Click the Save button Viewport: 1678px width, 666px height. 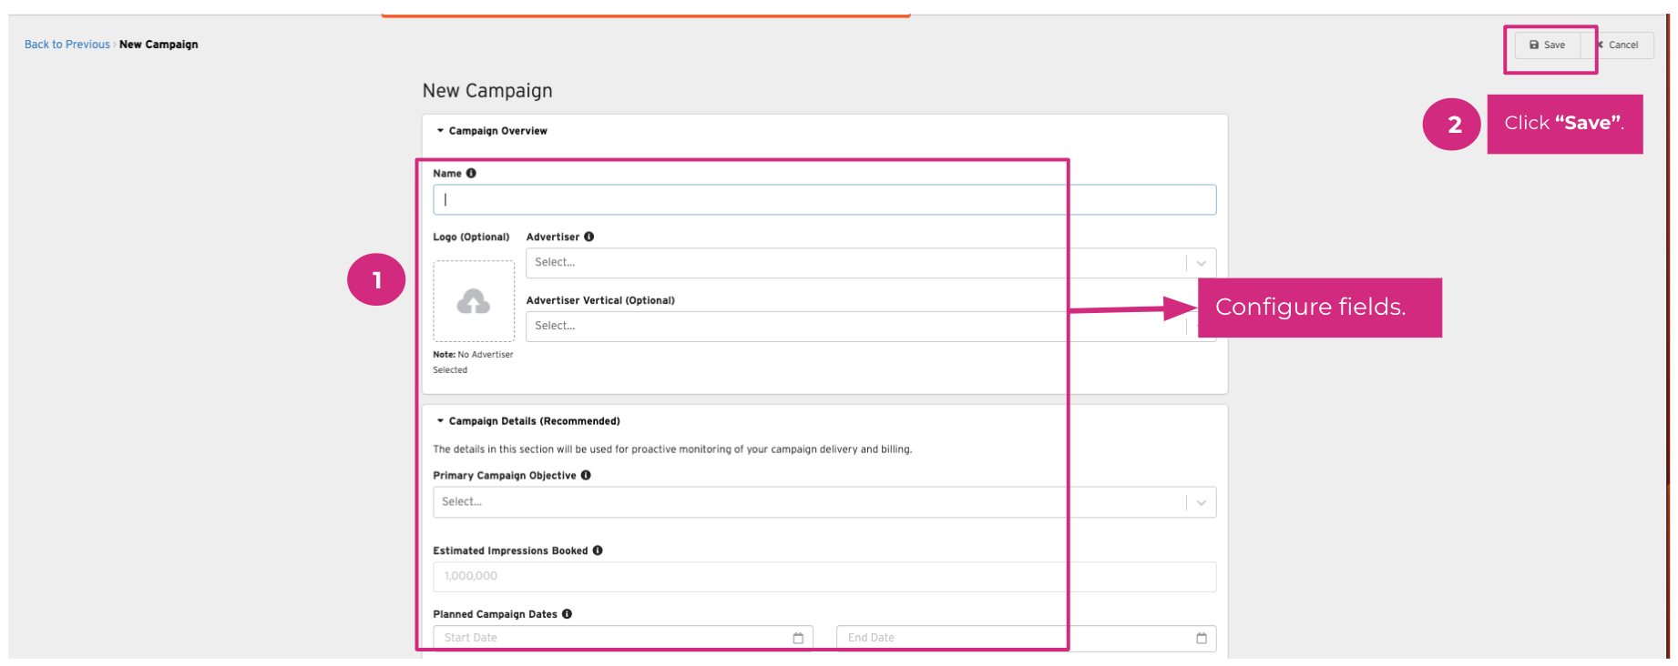coord(1547,45)
